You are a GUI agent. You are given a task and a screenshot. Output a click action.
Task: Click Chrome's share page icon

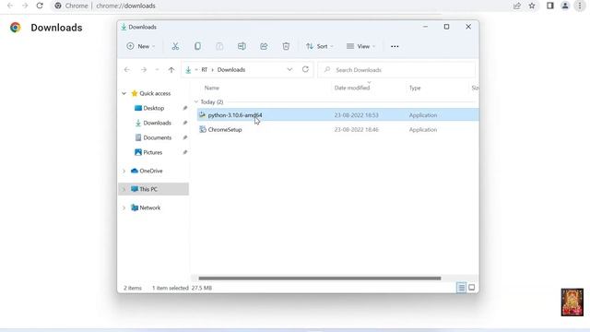tap(517, 6)
